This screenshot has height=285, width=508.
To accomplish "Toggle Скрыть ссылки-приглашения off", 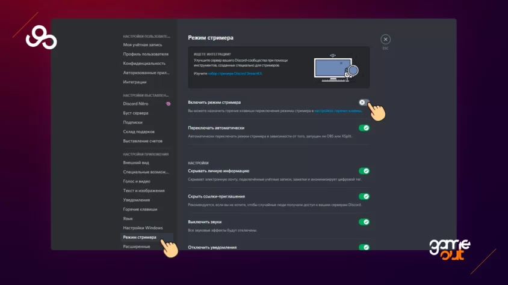I will (x=364, y=196).
